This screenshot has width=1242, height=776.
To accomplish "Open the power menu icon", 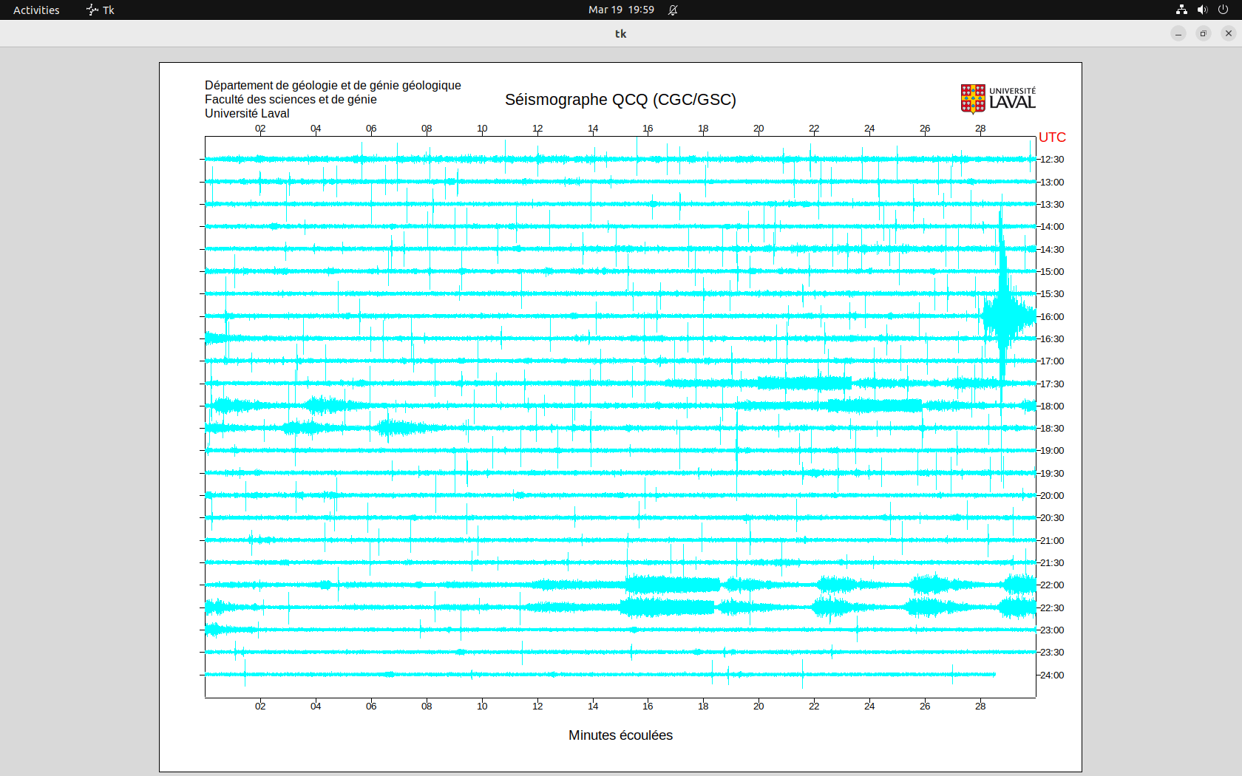I will click(x=1223, y=10).
